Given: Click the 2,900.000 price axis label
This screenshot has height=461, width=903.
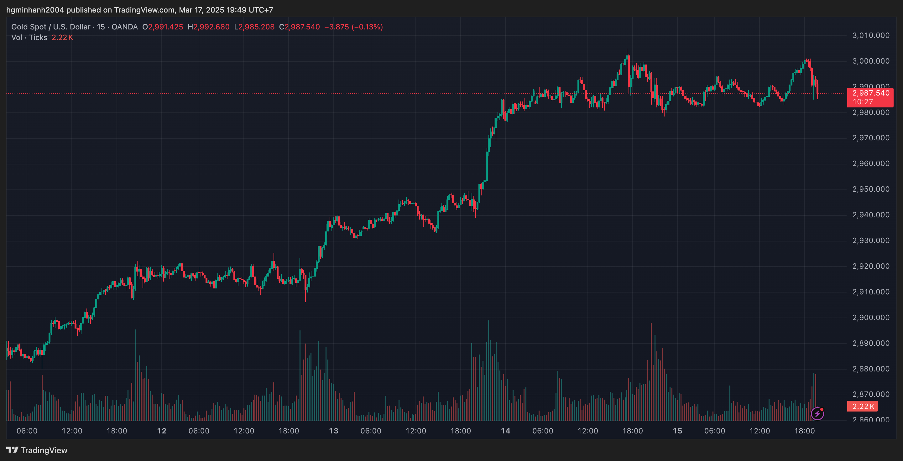Looking at the screenshot, I should (871, 318).
